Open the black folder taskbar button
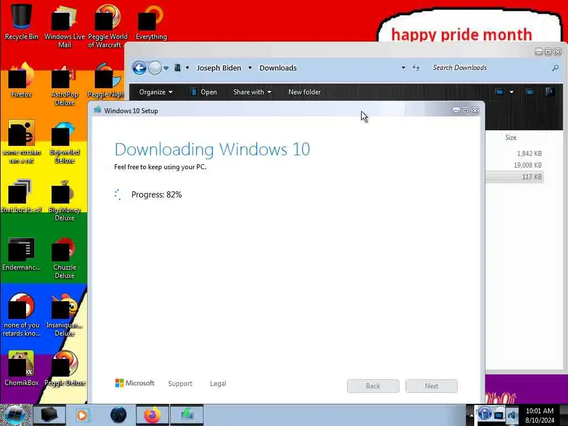 coord(49,415)
